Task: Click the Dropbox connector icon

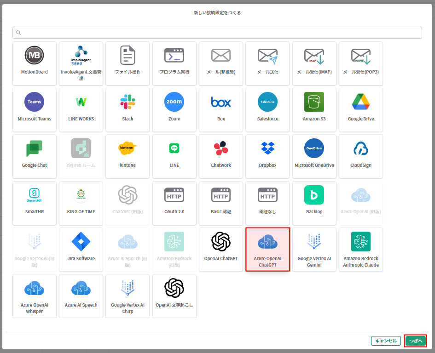Action: [267, 148]
